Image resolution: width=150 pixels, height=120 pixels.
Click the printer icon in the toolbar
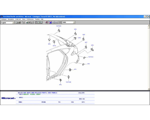[19, 22]
